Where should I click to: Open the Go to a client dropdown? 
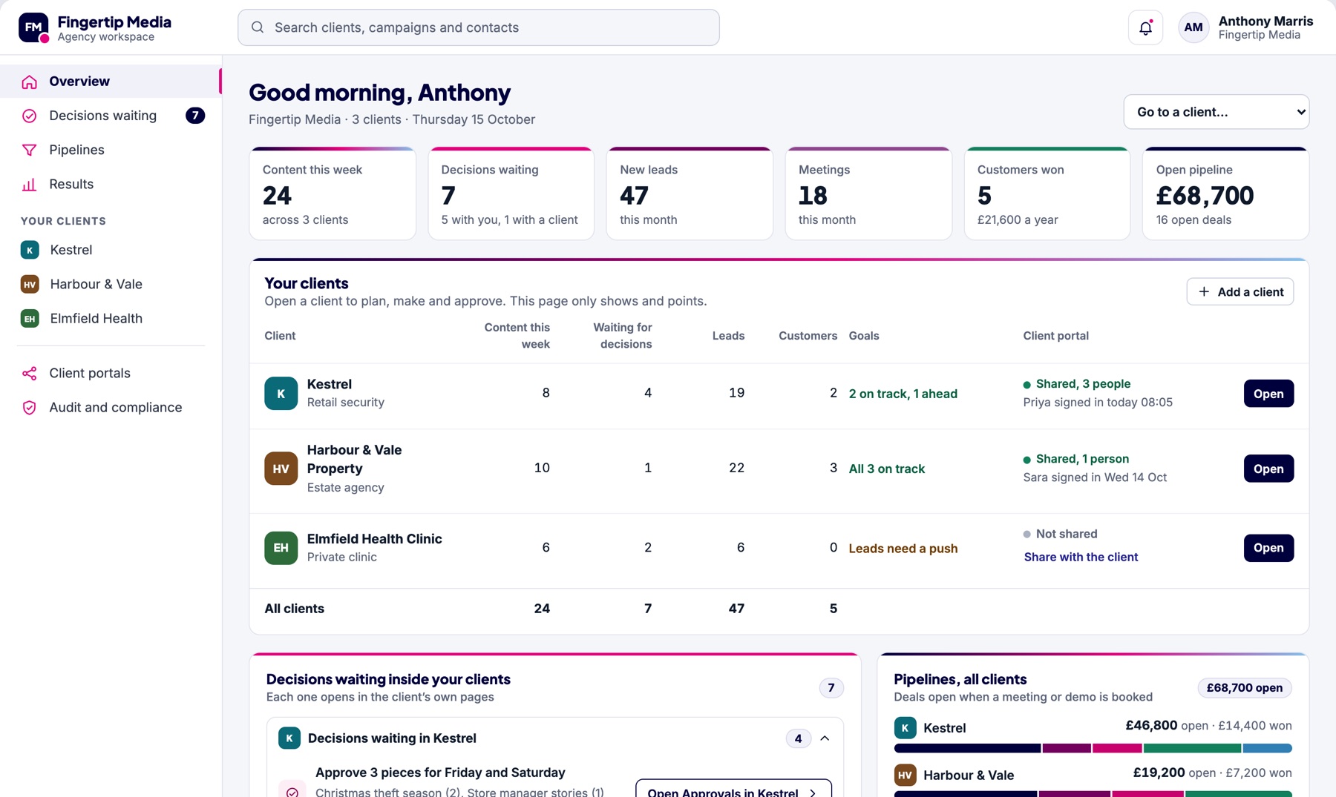(x=1217, y=112)
